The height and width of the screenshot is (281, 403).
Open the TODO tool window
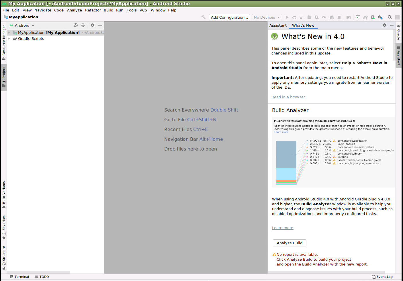[42, 277]
